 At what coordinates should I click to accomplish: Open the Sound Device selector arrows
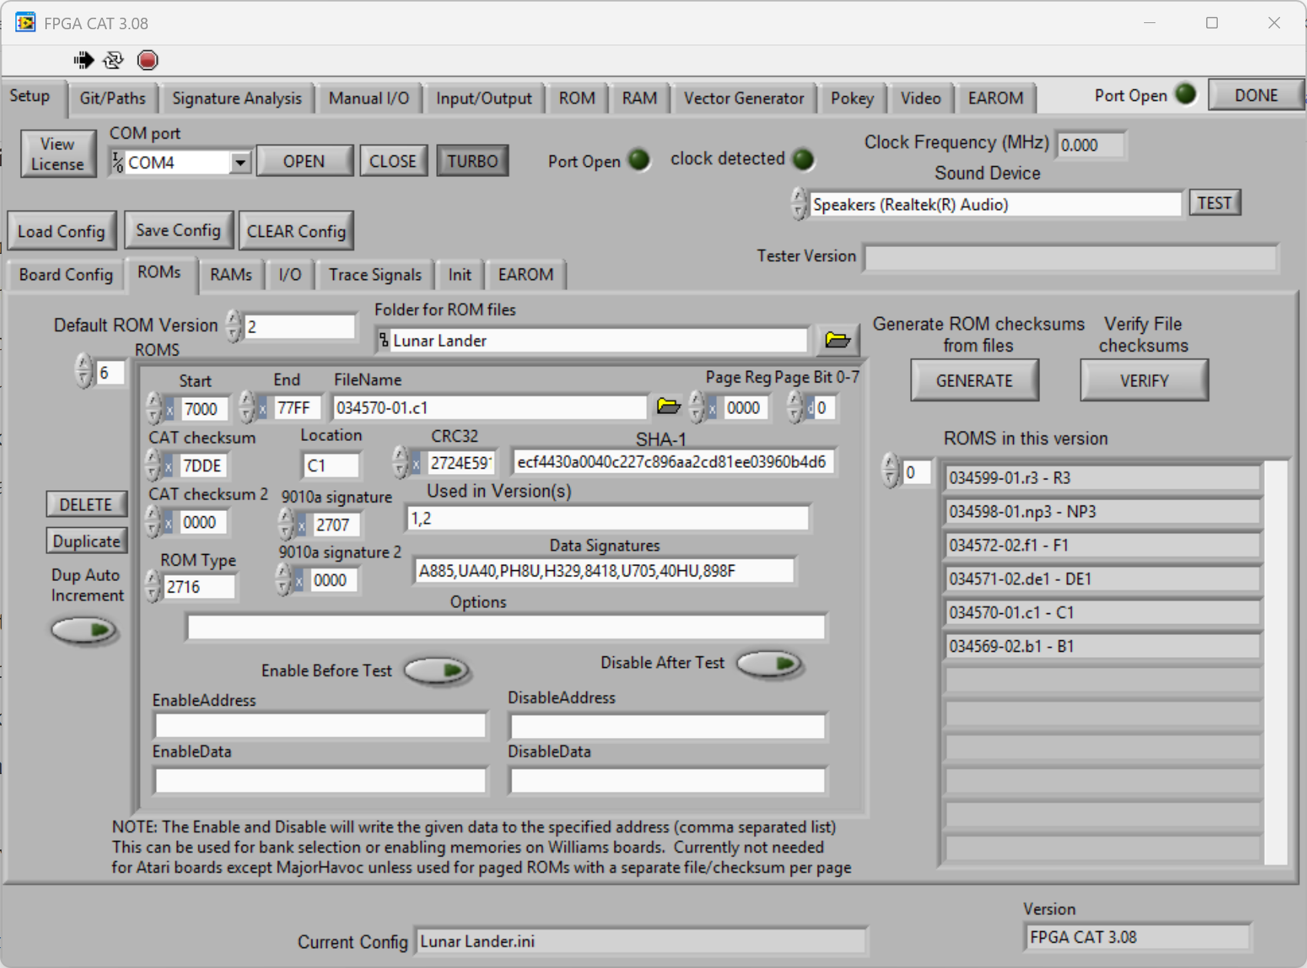799,204
